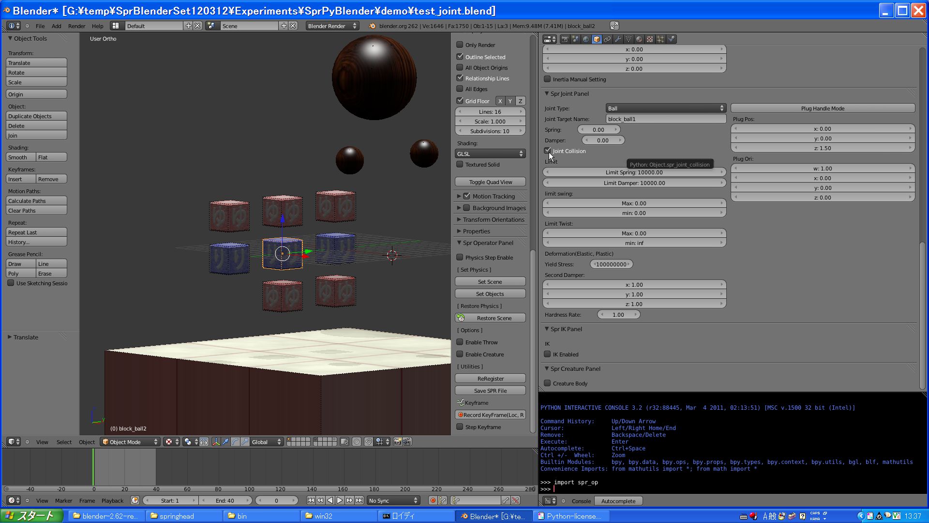Viewport: 929px width, 523px height.
Task: Enable the All Edges checkbox
Action: 460,89
